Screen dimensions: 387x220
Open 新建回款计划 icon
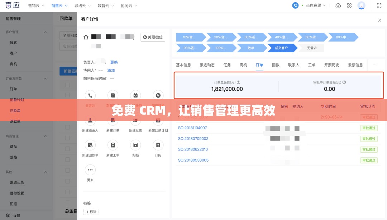coord(158,120)
